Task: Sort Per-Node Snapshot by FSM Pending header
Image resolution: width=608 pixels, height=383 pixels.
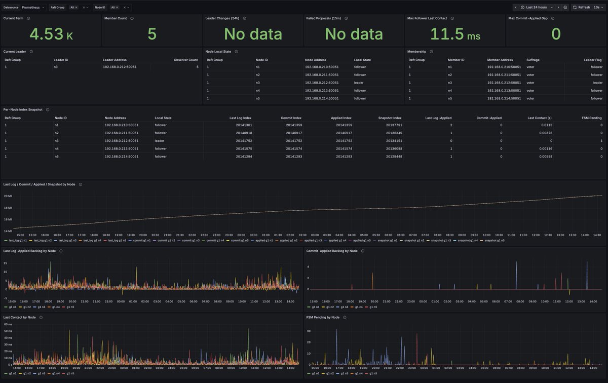Action: click(x=592, y=118)
